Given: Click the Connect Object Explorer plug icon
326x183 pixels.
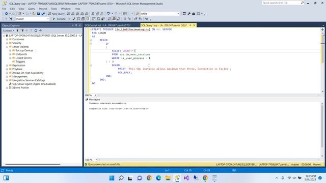Looking at the screenshot, I should click(17, 30).
